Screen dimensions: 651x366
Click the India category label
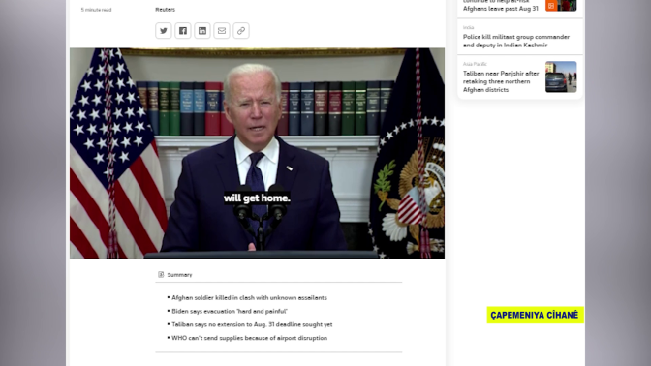point(468,27)
